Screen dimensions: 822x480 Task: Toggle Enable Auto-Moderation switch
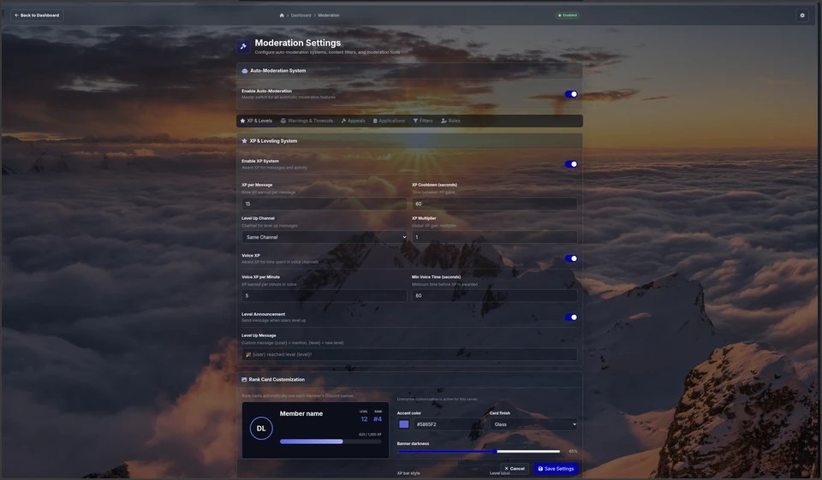[x=571, y=94]
